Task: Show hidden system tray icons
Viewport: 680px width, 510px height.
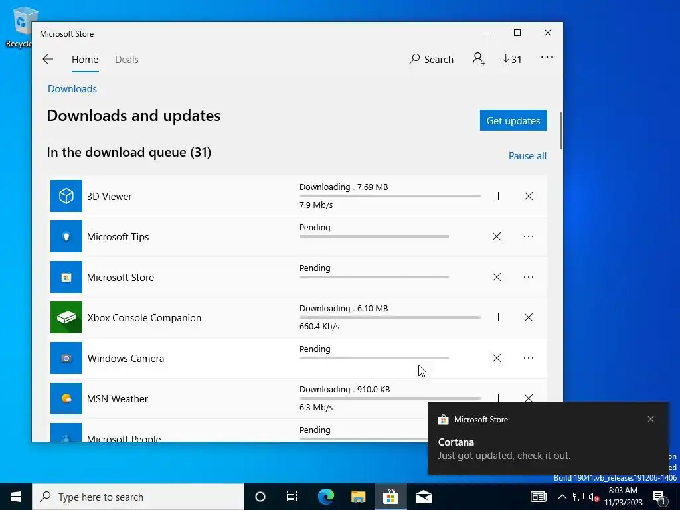Action: 562,497
